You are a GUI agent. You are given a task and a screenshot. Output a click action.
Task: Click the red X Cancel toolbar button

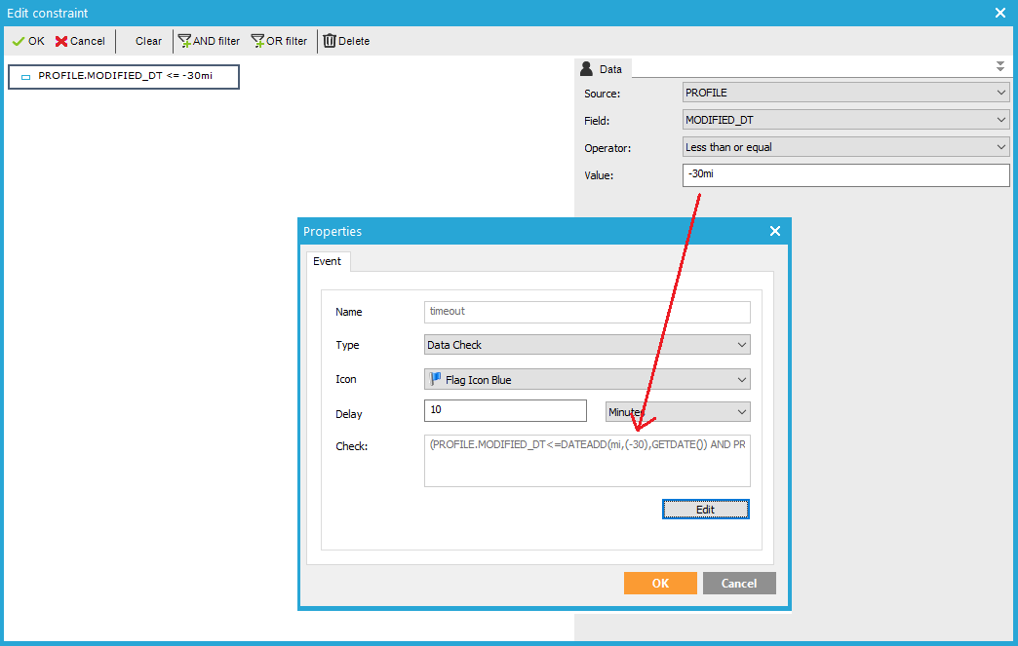click(80, 41)
